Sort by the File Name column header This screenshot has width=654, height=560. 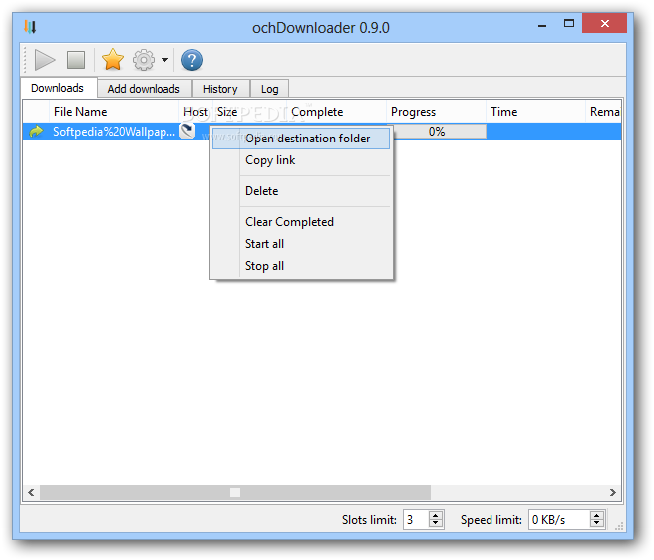click(x=114, y=112)
